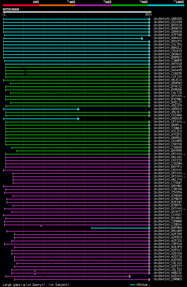Click the UniRef100_C6X0I0 entry

168,170
